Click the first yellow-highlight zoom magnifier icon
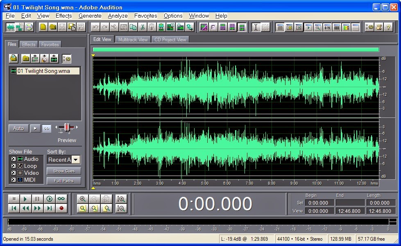Viewport: 401px width, 246px height. click(x=83, y=208)
